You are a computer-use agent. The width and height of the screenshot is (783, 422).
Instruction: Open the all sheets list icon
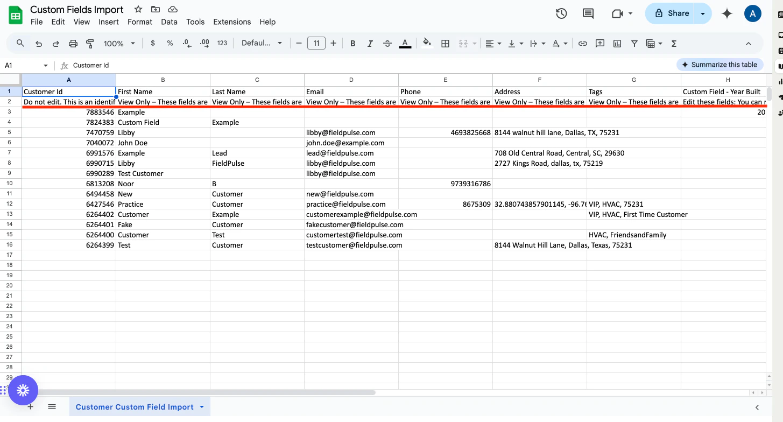pyautogui.click(x=52, y=407)
